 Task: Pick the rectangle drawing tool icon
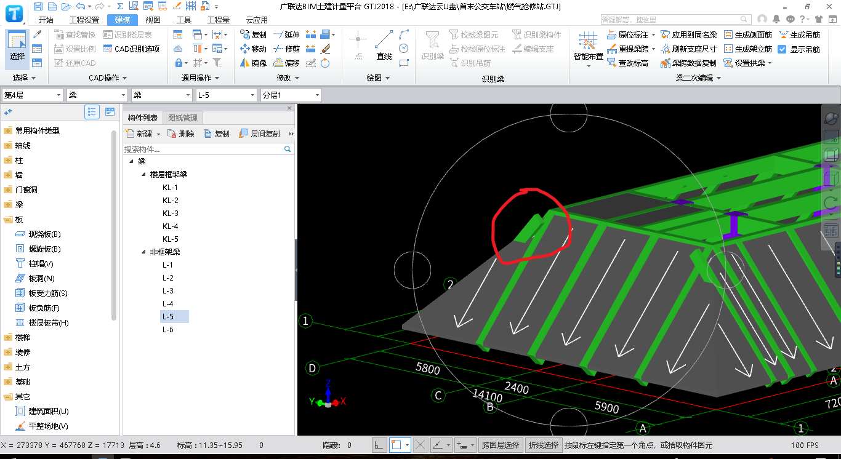pos(404,62)
